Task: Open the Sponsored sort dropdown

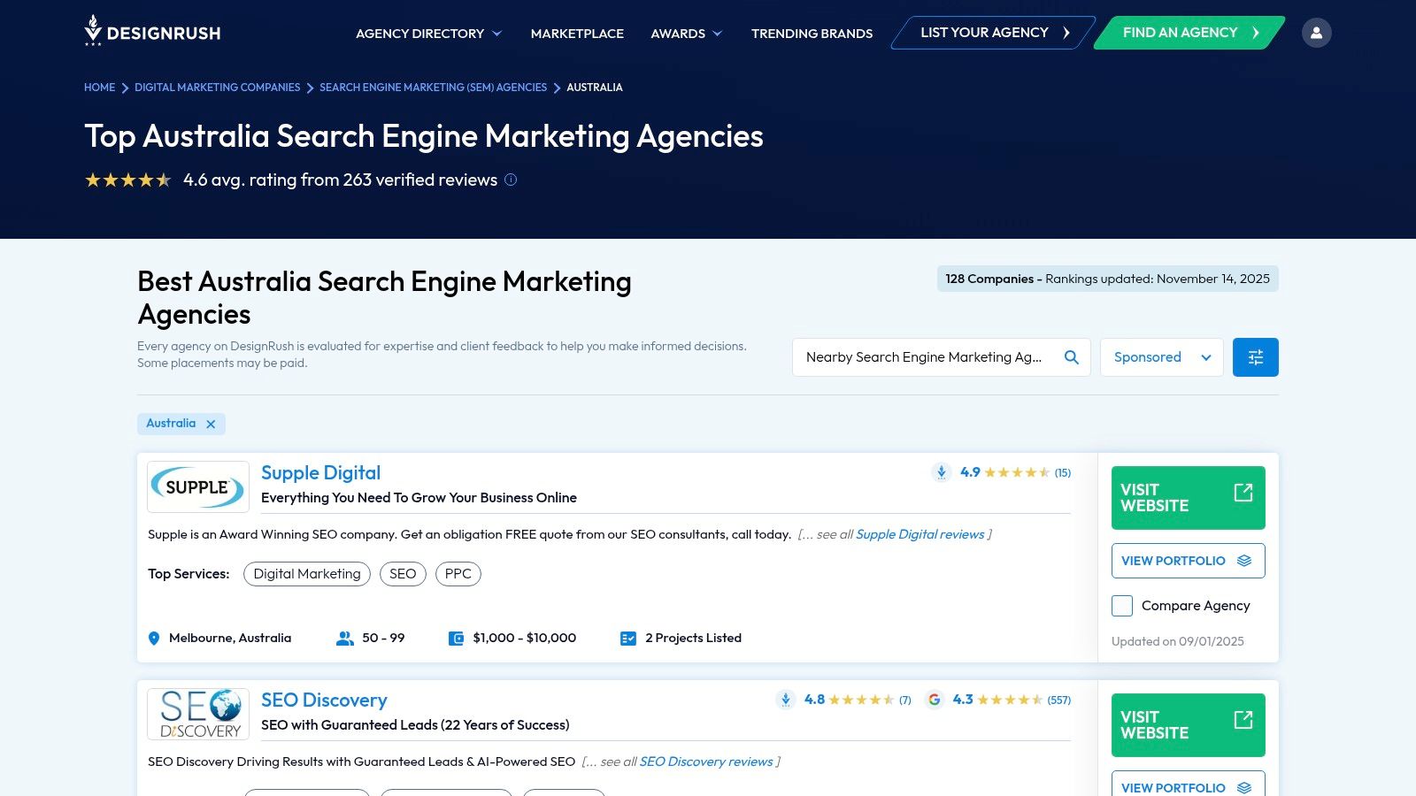Action: [1162, 357]
